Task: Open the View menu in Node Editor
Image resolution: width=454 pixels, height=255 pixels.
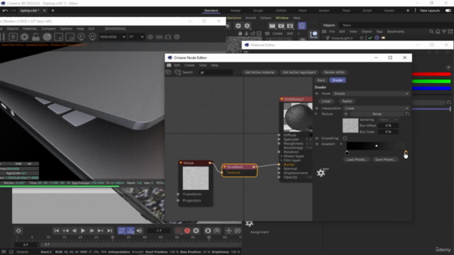Action: pyautogui.click(x=203, y=65)
